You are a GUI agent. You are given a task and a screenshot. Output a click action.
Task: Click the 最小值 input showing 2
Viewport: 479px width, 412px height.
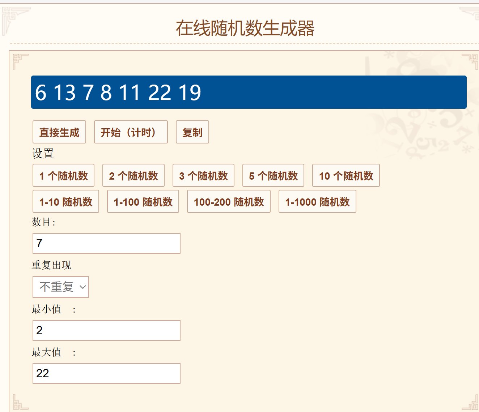pyautogui.click(x=106, y=330)
